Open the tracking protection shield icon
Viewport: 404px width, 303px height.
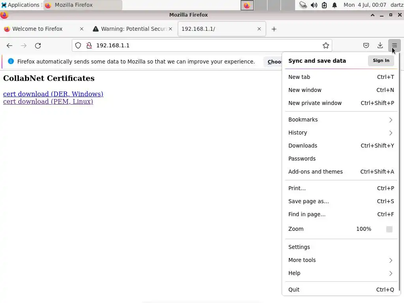click(78, 46)
